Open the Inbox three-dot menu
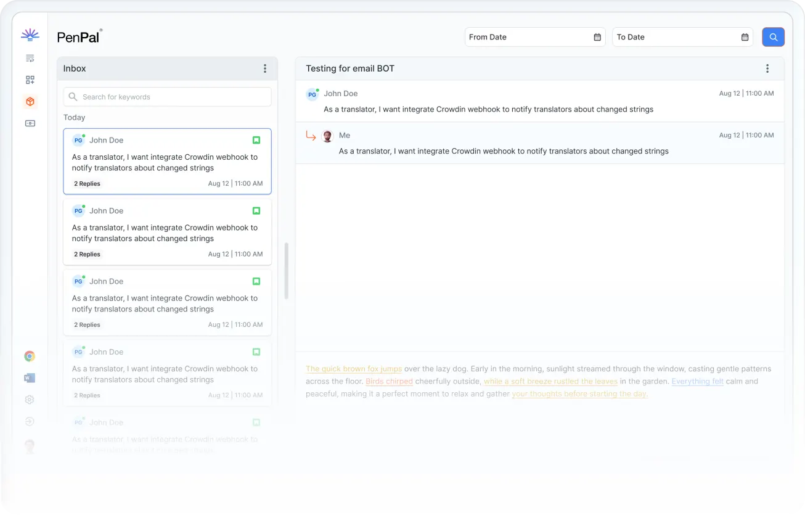Viewport: 805px width, 515px height. pyautogui.click(x=265, y=68)
